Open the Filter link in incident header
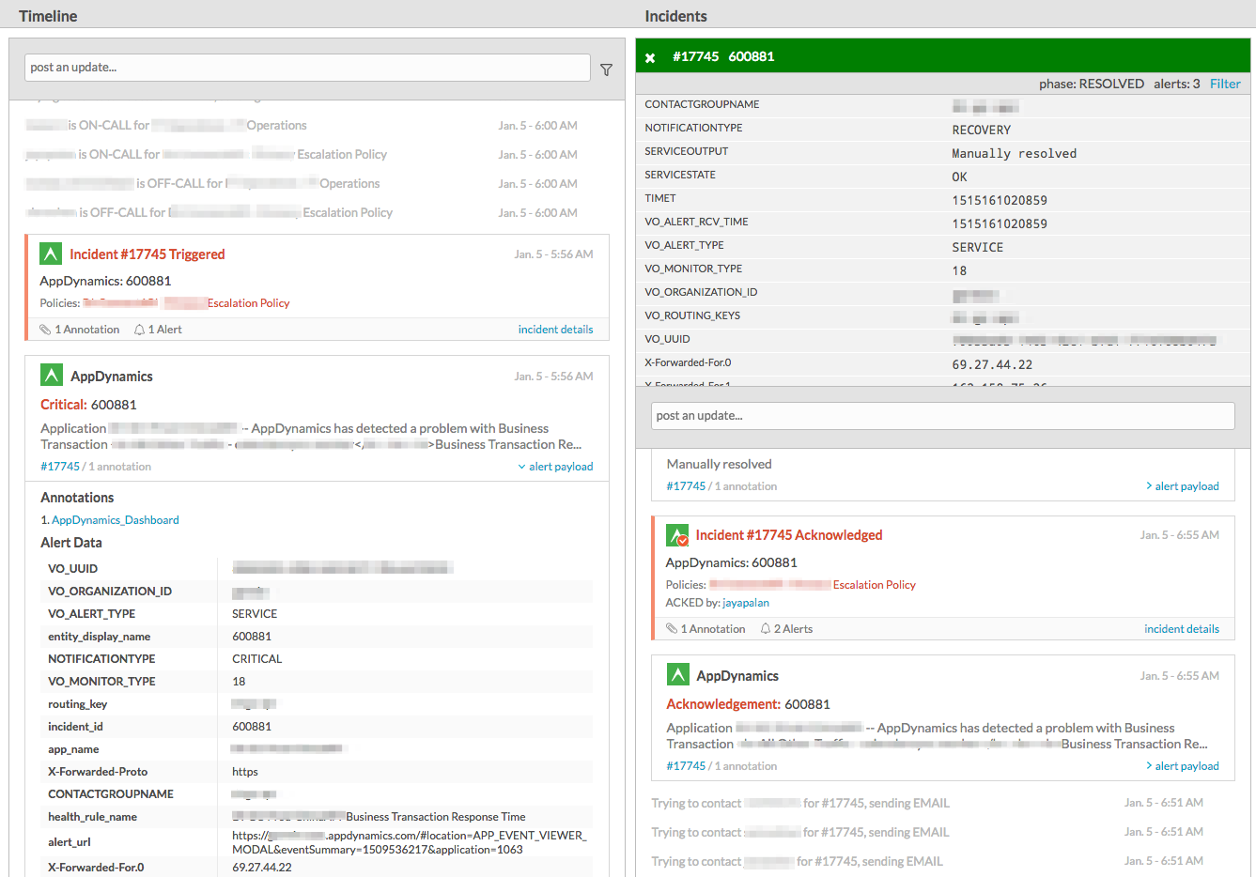 (x=1225, y=84)
